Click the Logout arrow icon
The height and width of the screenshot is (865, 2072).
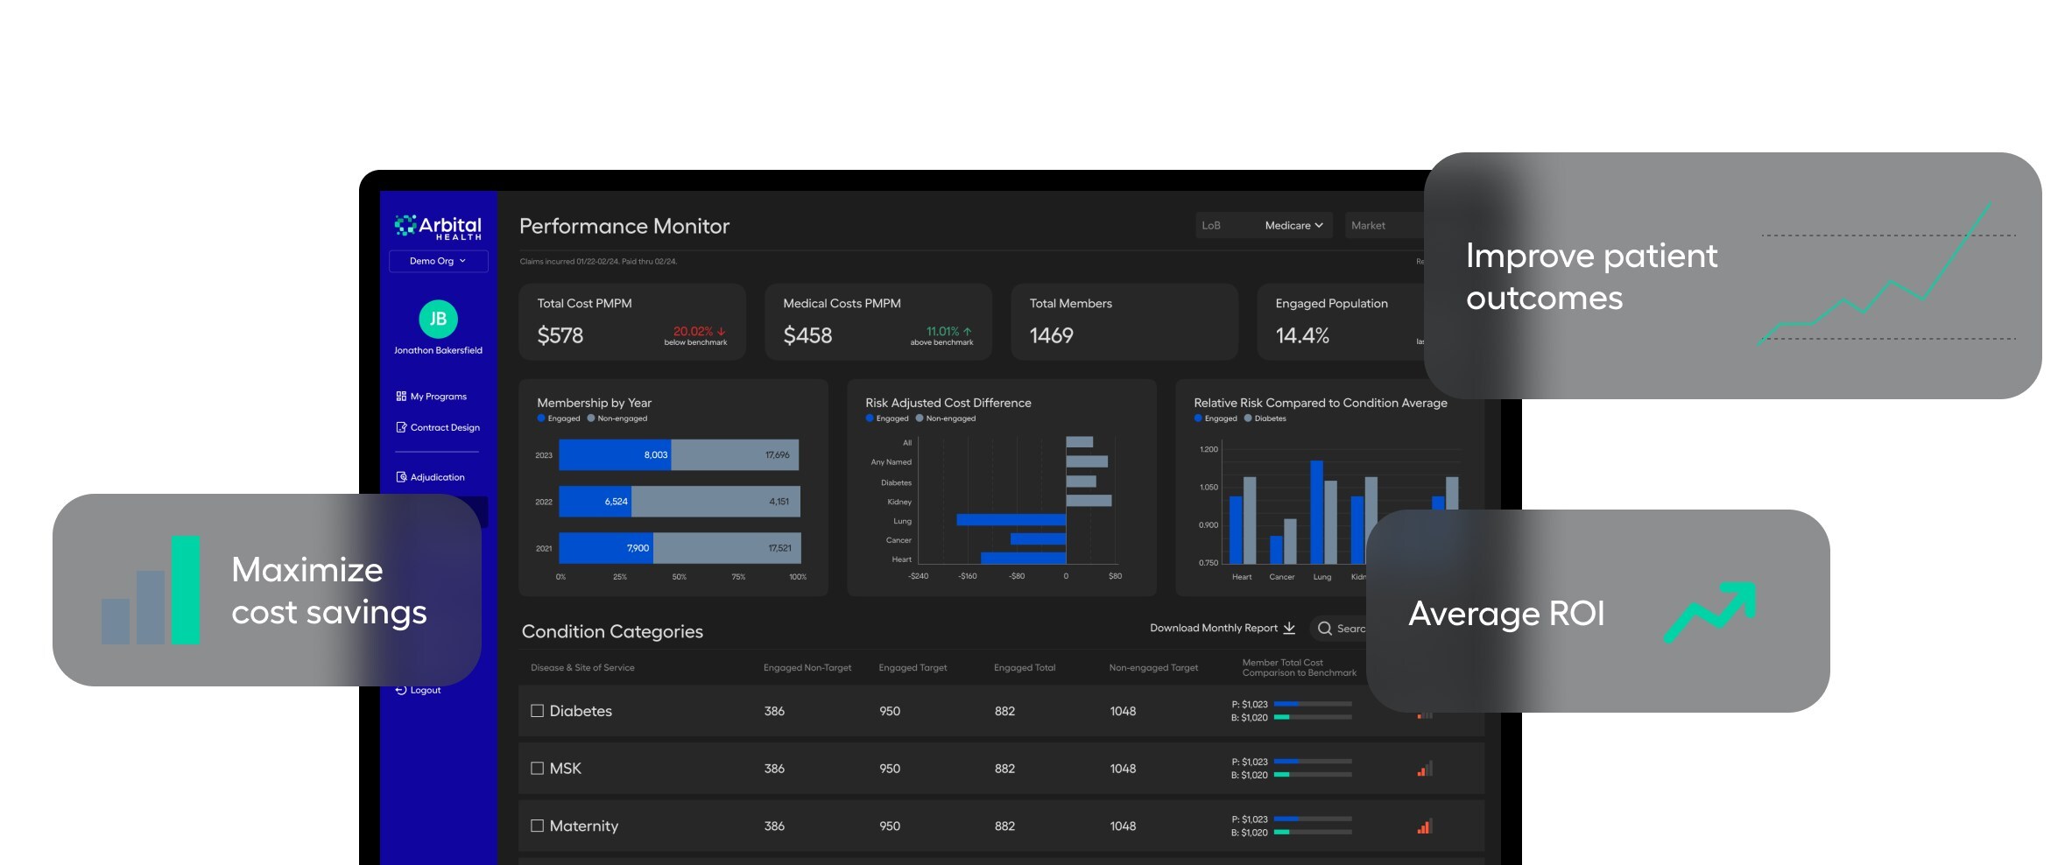(x=401, y=690)
